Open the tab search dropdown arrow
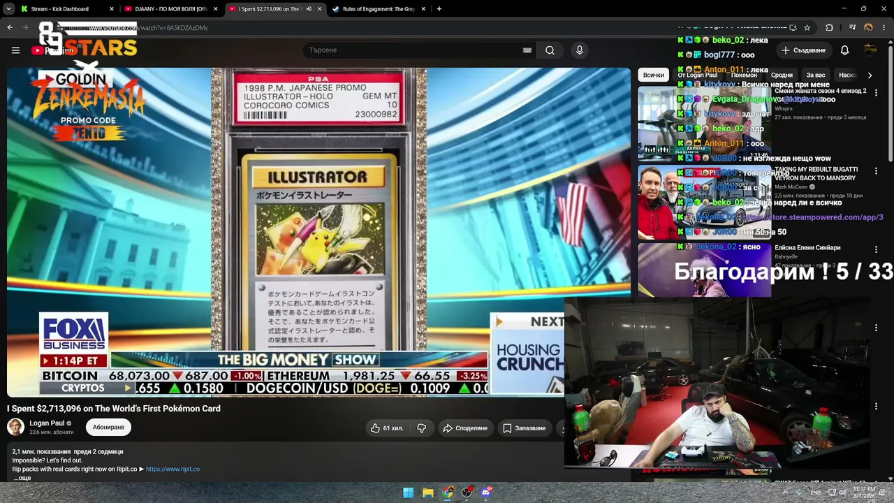This screenshot has height=503, width=894. pyautogui.click(x=8, y=9)
